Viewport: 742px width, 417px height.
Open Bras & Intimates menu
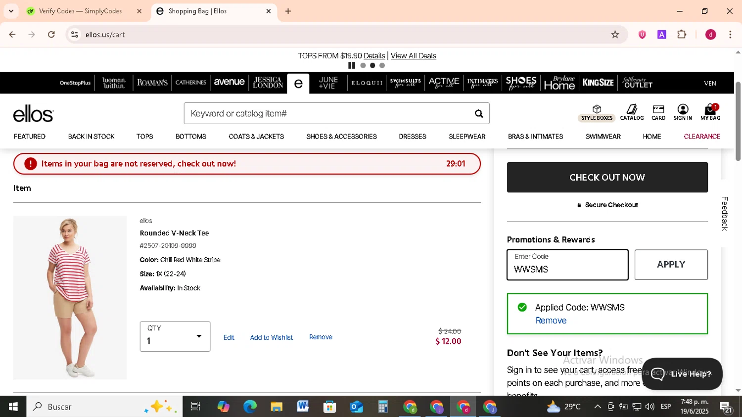pyautogui.click(x=535, y=137)
